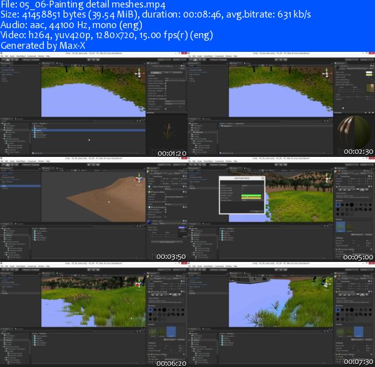Open the Component menu in the 00:06:20 frame
The width and height of the screenshot is (375, 367).
[32, 266]
